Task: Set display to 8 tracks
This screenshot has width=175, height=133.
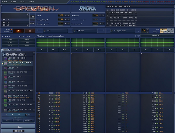Action: [x=165, y=32]
